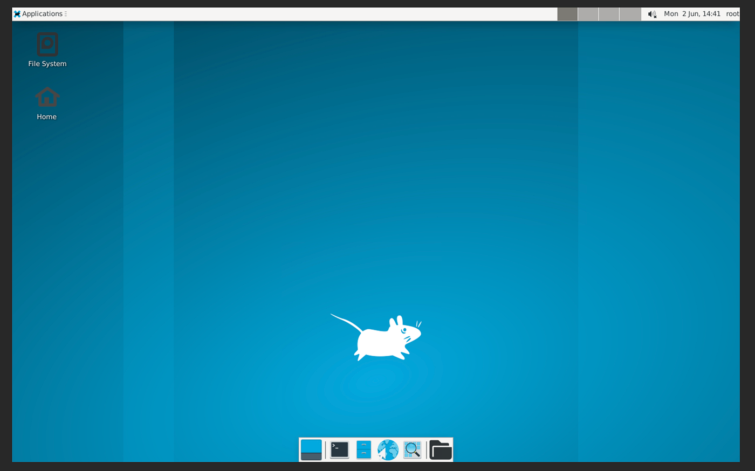Open the home directory folder in dock
The image size is (755, 471).
pos(441,450)
